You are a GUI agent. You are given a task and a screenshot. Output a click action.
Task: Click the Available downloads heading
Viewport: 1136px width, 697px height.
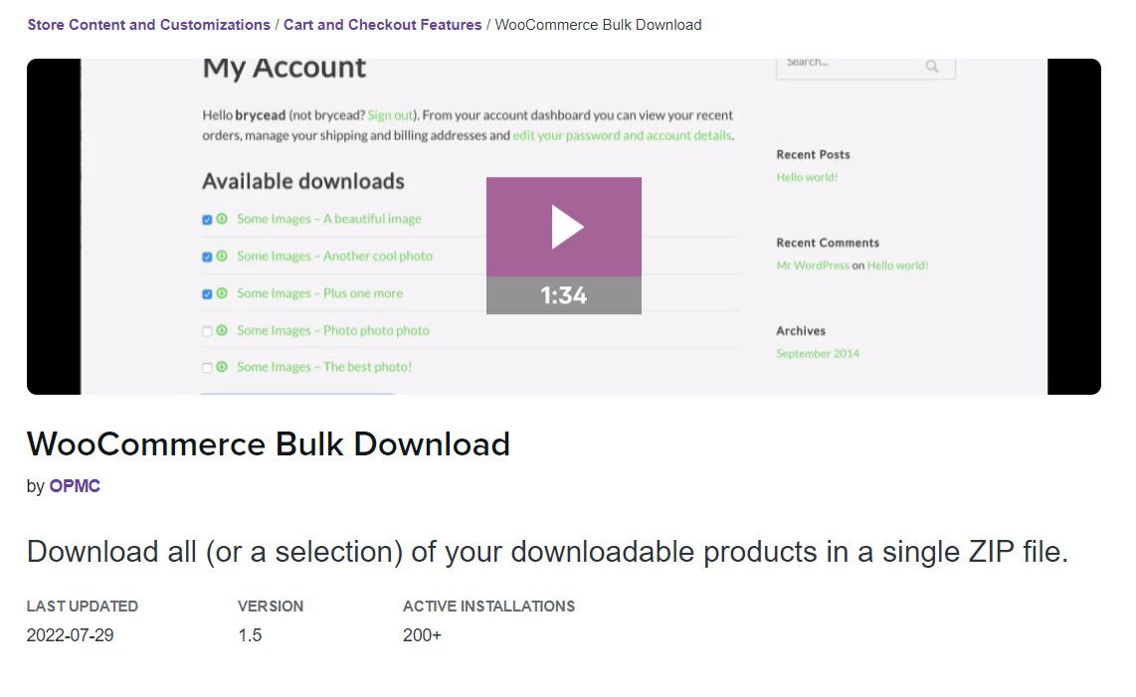click(x=303, y=181)
